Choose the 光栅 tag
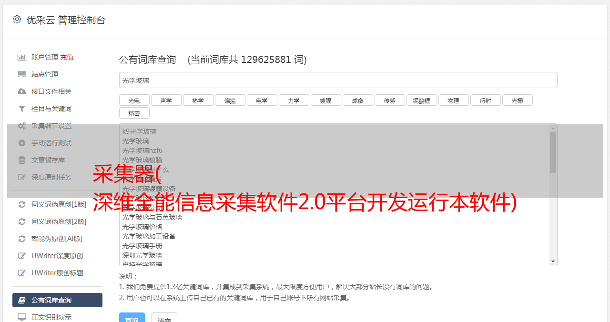 tap(517, 100)
